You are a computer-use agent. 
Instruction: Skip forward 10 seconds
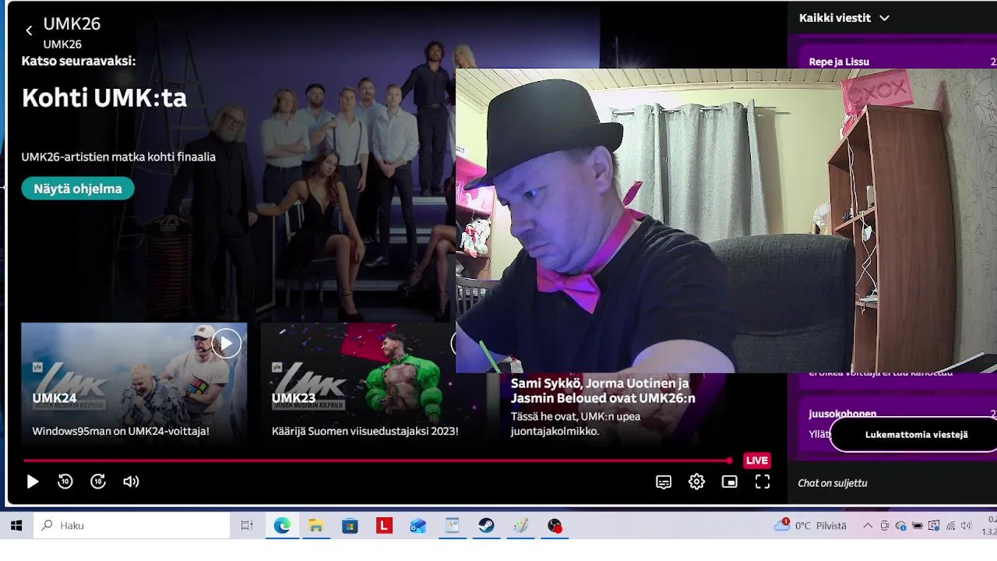pos(98,482)
